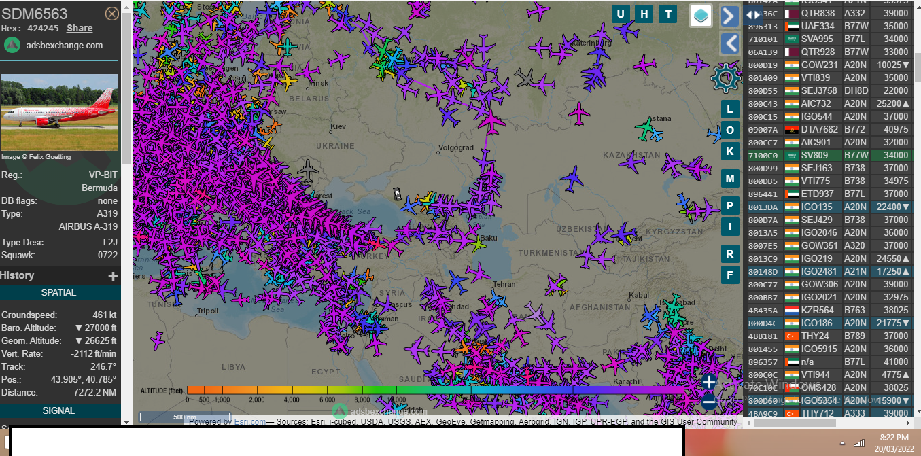Open the map settings gear

725,78
